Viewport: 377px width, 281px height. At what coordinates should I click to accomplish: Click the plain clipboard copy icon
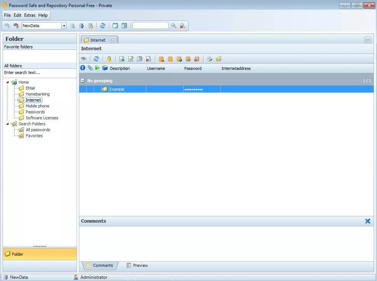[170, 59]
